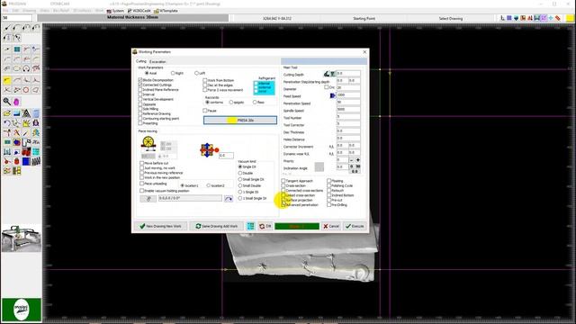The height and width of the screenshot is (324, 576).
Task: Click the hook link button beside position field
Action: click(148, 199)
